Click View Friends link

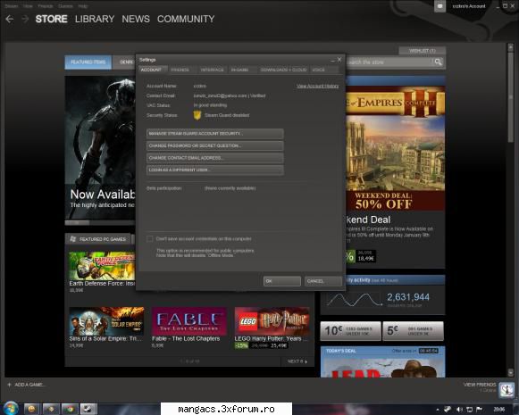480,385
